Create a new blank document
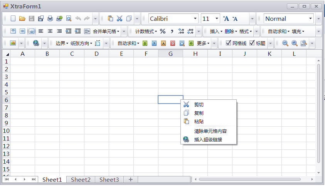 point(13,18)
